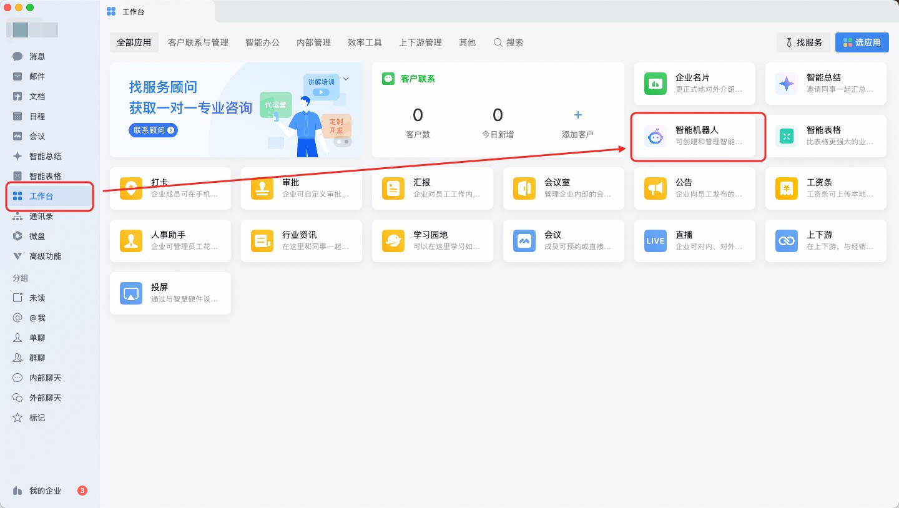
Task: Switch to the 其他 tab
Action: pos(467,42)
